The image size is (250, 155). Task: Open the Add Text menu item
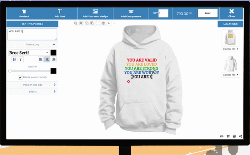click(x=60, y=13)
